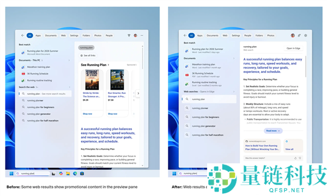The image size is (327, 196).
Task: Click the carousel next arrow beside the book cards
Action: coord(138,93)
